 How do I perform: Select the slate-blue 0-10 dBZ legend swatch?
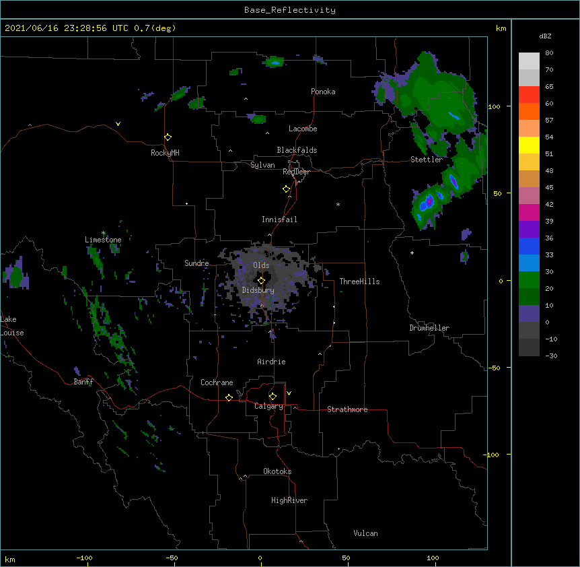click(x=529, y=314)
